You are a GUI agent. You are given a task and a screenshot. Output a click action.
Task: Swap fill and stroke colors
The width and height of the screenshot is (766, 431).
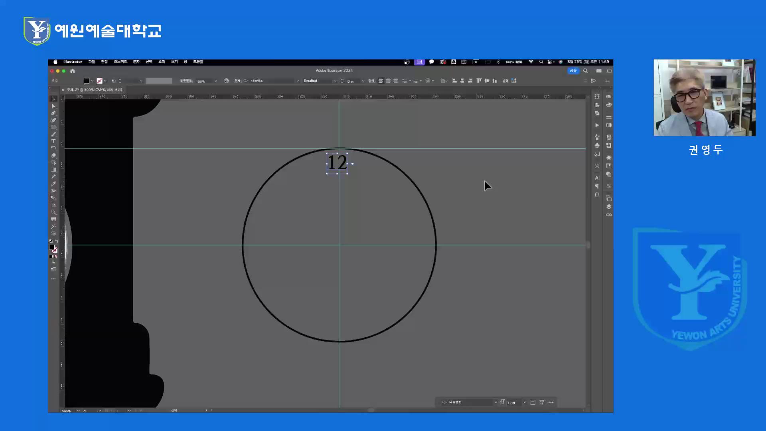coord(56,241)
